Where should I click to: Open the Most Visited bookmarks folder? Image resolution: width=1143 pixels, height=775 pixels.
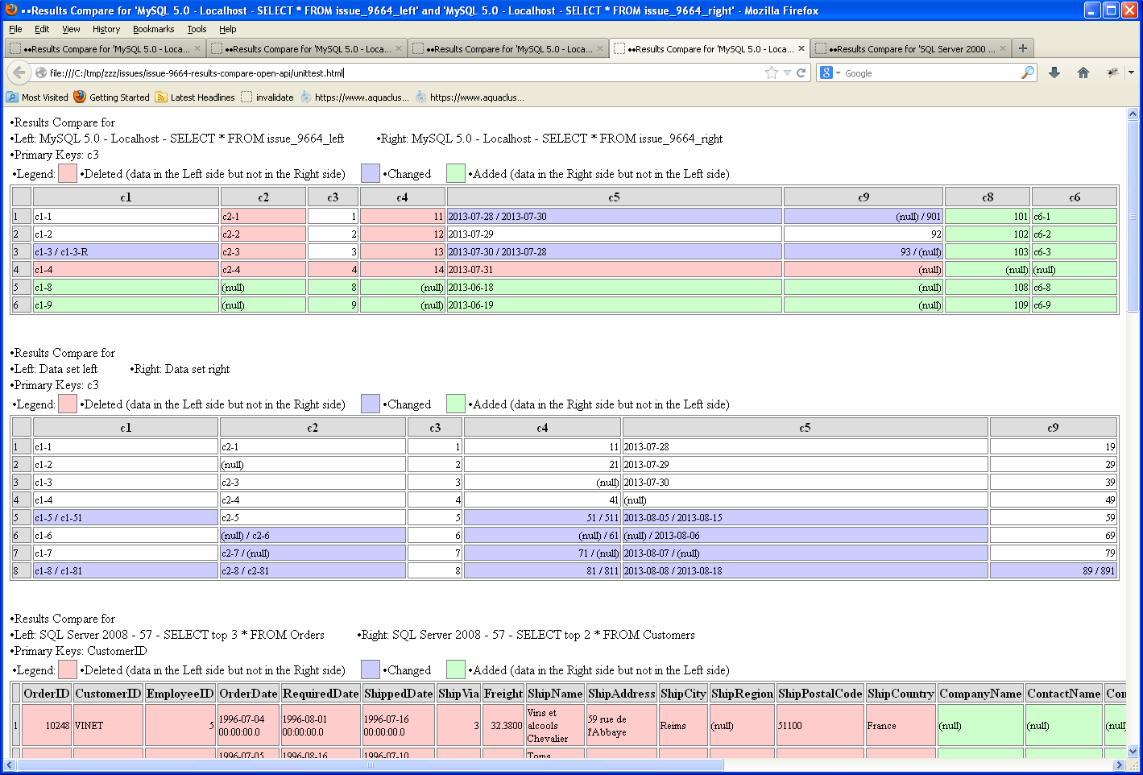[x=37, y=97]
